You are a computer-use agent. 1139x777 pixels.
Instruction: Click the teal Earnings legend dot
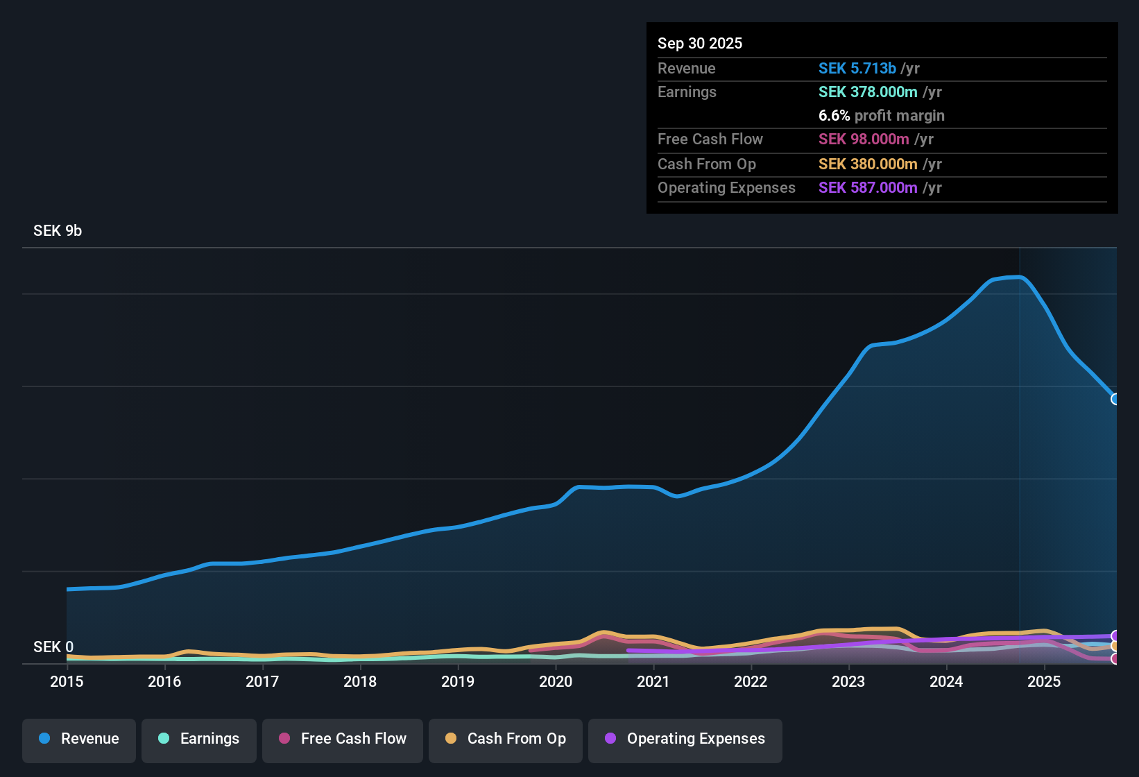point(164,739)
